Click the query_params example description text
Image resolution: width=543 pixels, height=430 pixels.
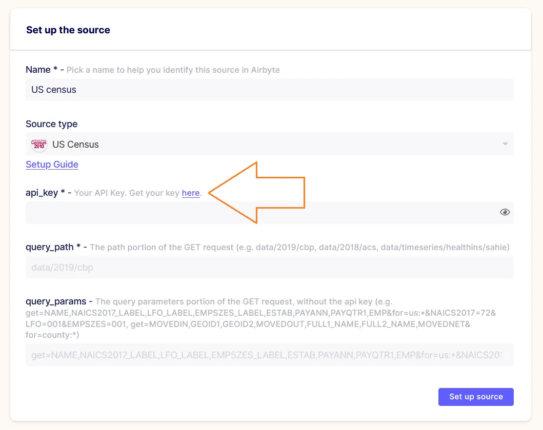[x=260, y=318]
